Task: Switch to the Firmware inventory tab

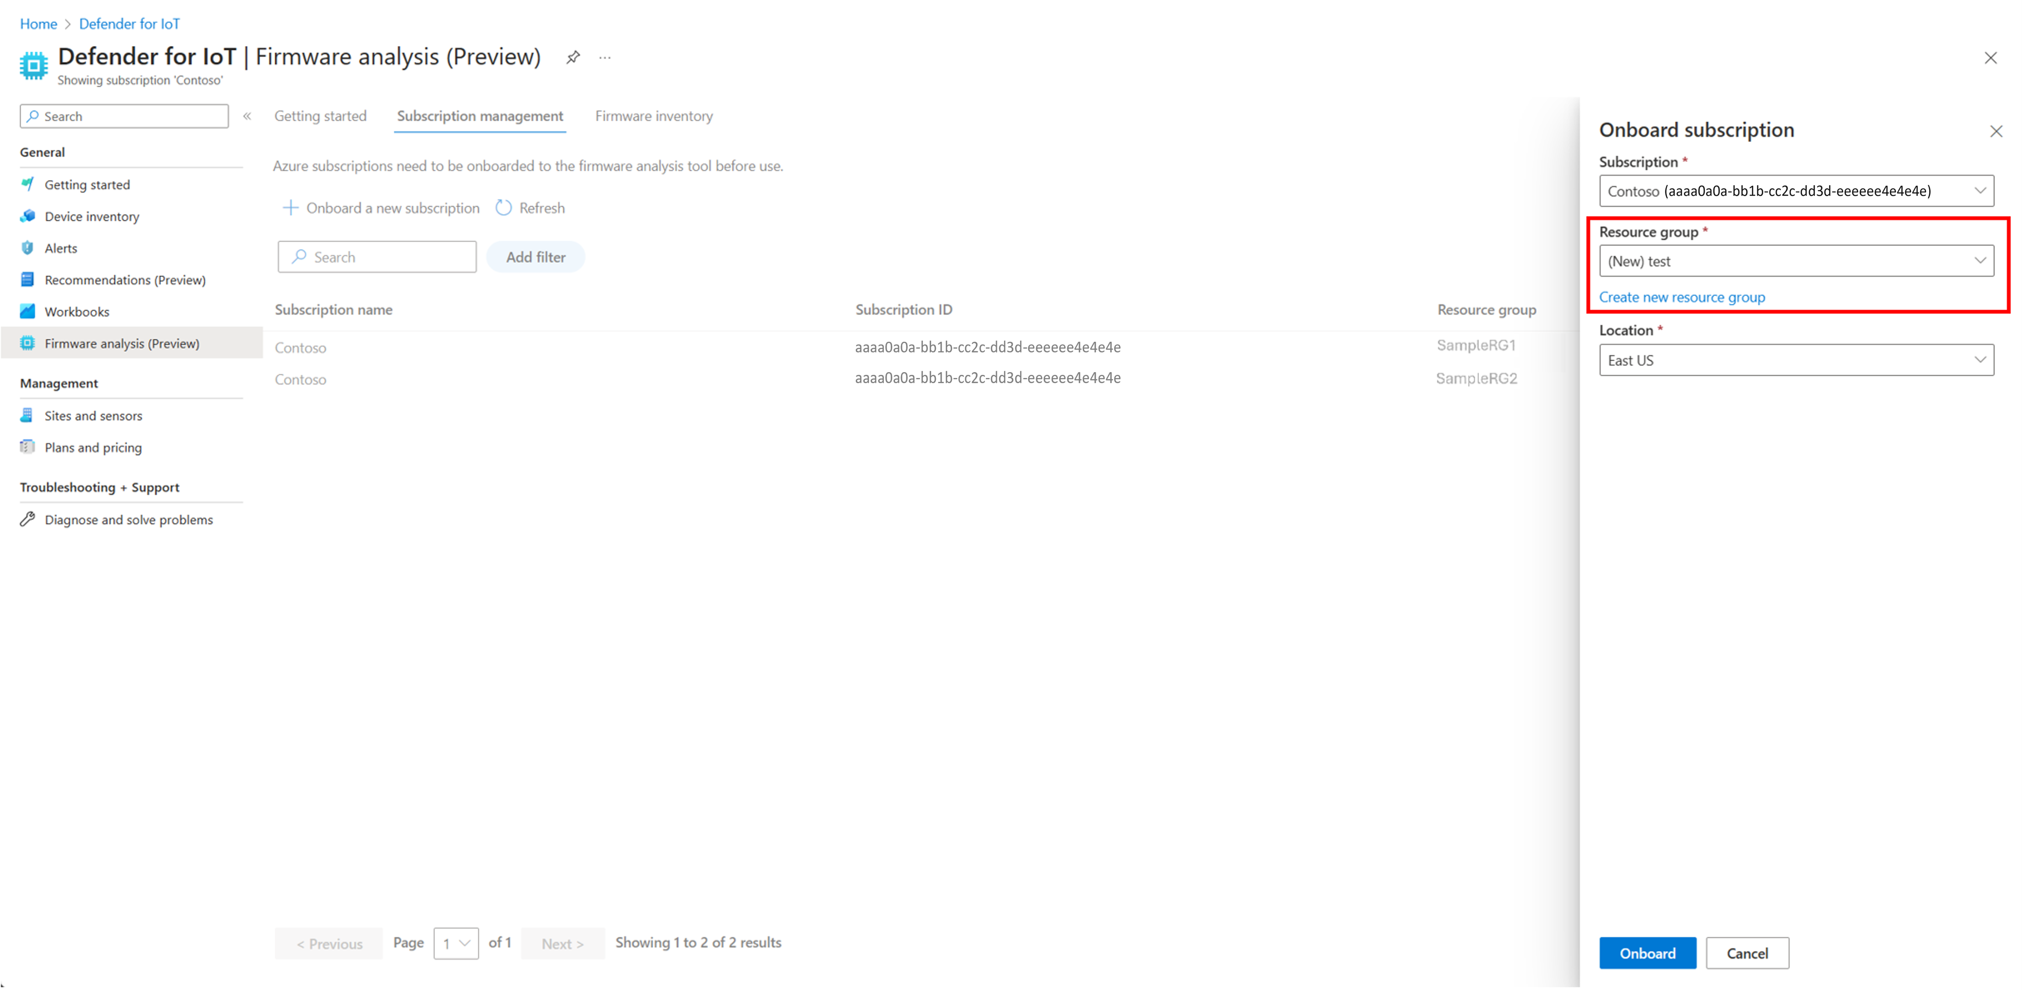Action: click(653, 116)
